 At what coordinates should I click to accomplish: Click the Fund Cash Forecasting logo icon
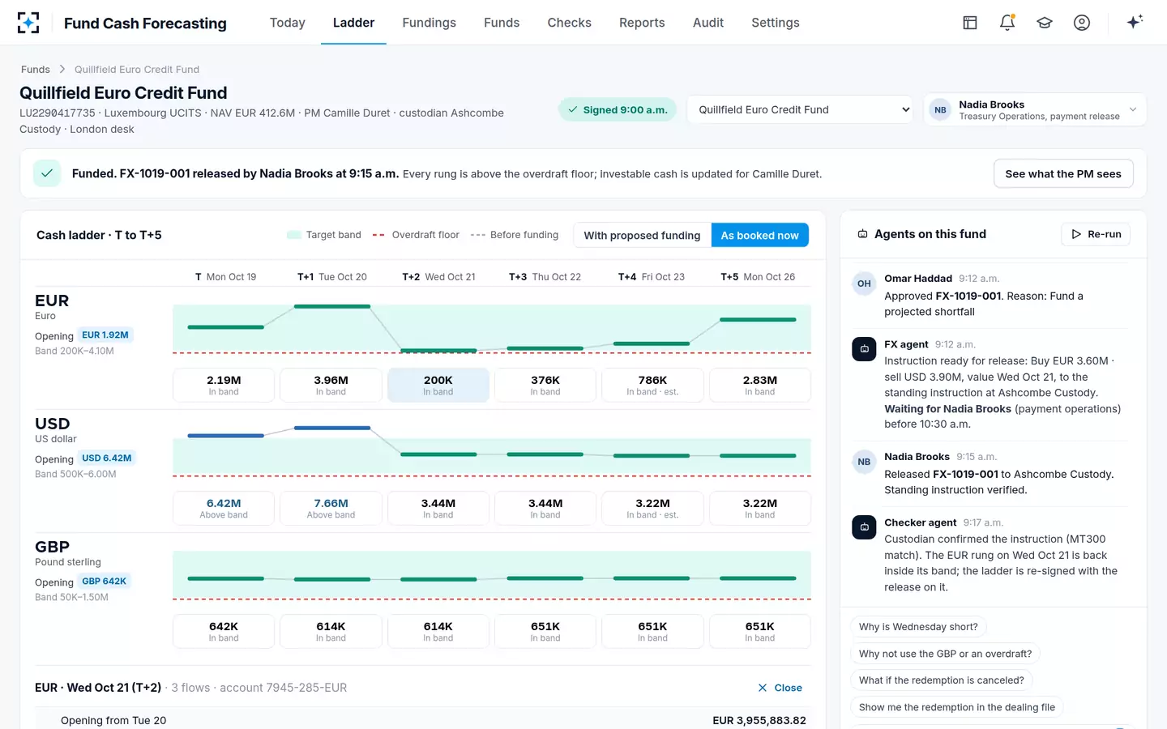click(x=28, y=23)
